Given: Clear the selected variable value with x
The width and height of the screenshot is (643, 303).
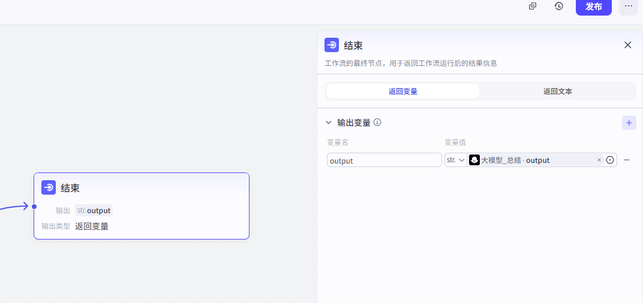Looking at the screenshot, I should (x=599, y=160).
